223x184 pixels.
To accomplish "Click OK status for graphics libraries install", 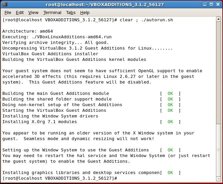I will pyautogui.click(x=170, y=173).
